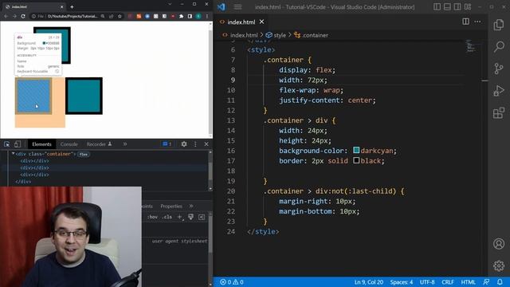The width and height of the screenshot is (510, 287).
Task: Open the VS Code Explorer view
Action: click(499, 25)
